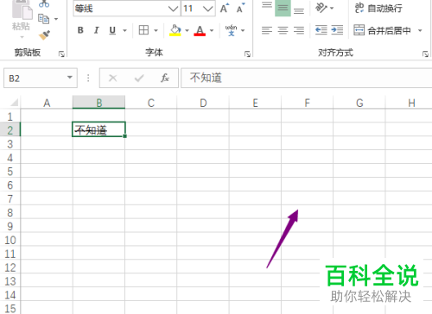The height and width of the screenshot is (314, 432).
Task: Align text left
Action: click(267, 30)
